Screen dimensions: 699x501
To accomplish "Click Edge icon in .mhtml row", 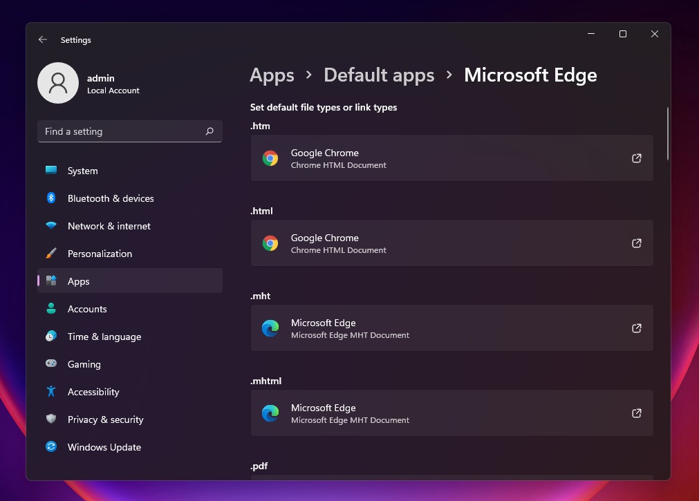I will point(270,414).
